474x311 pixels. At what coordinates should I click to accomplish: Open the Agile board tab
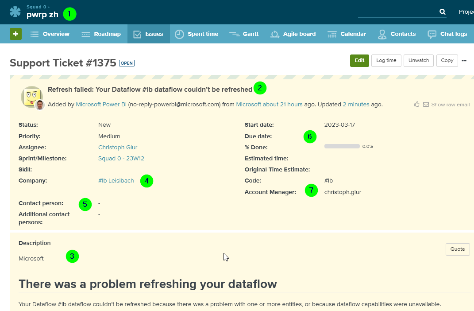pos(293,34)
